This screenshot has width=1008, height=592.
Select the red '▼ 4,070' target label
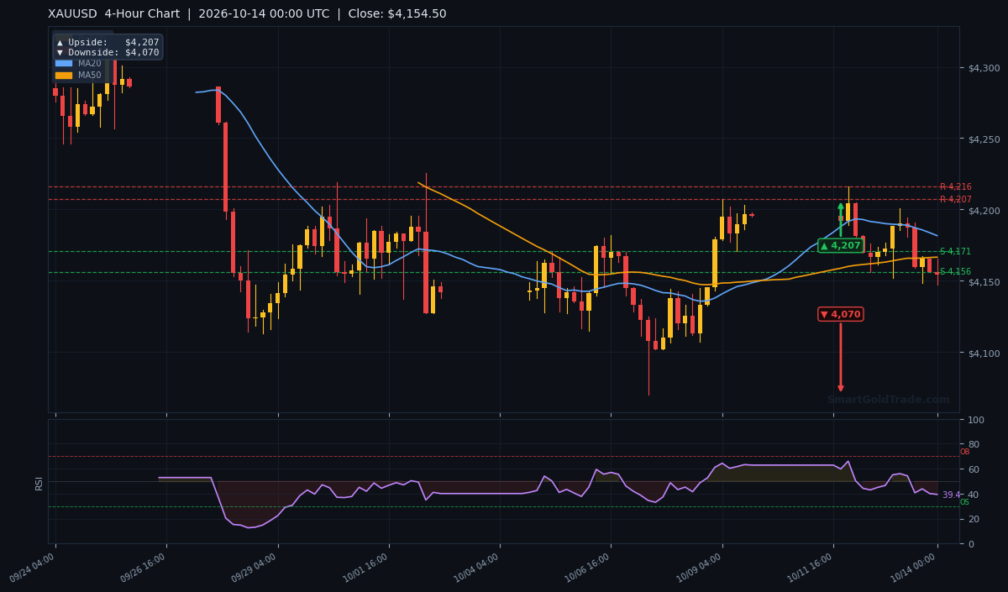841,314
